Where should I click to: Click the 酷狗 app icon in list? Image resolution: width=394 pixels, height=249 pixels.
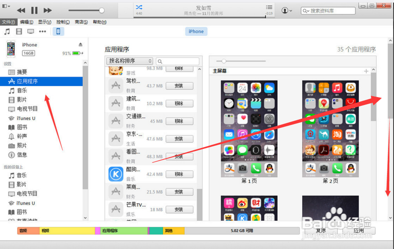pos(115,174)
